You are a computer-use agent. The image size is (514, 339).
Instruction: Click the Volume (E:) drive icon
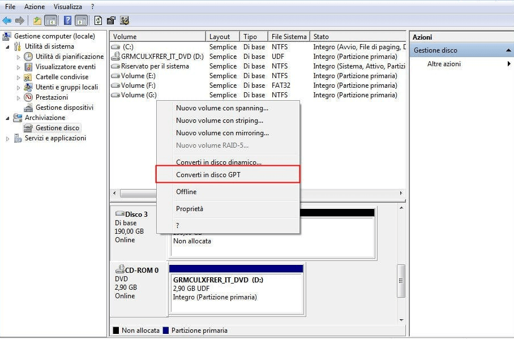coord(115,76)
